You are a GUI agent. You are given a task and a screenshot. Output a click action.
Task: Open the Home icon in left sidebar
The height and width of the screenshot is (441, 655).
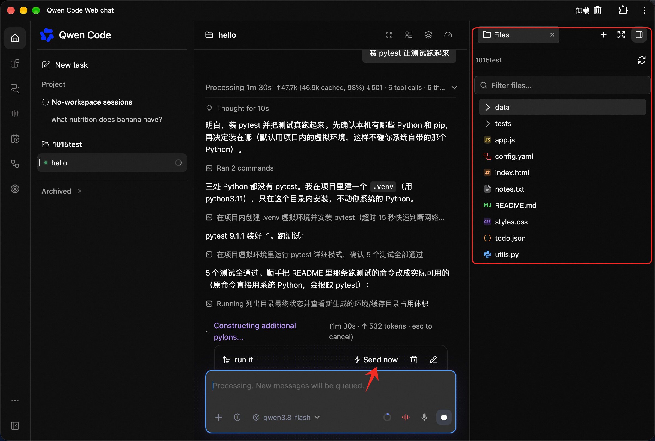click(x=15, y=38)
